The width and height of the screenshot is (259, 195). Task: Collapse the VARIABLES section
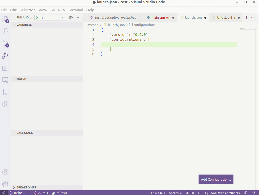pos(24,25)
